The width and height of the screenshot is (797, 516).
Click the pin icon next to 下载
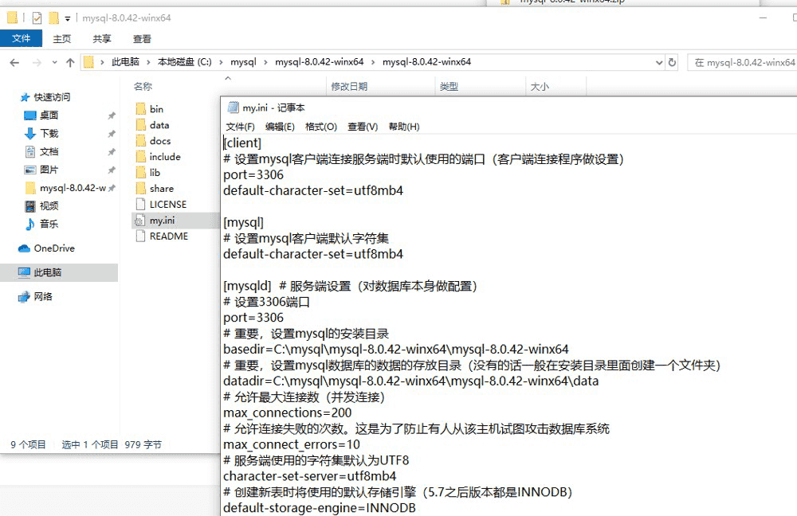click(112, 134)
